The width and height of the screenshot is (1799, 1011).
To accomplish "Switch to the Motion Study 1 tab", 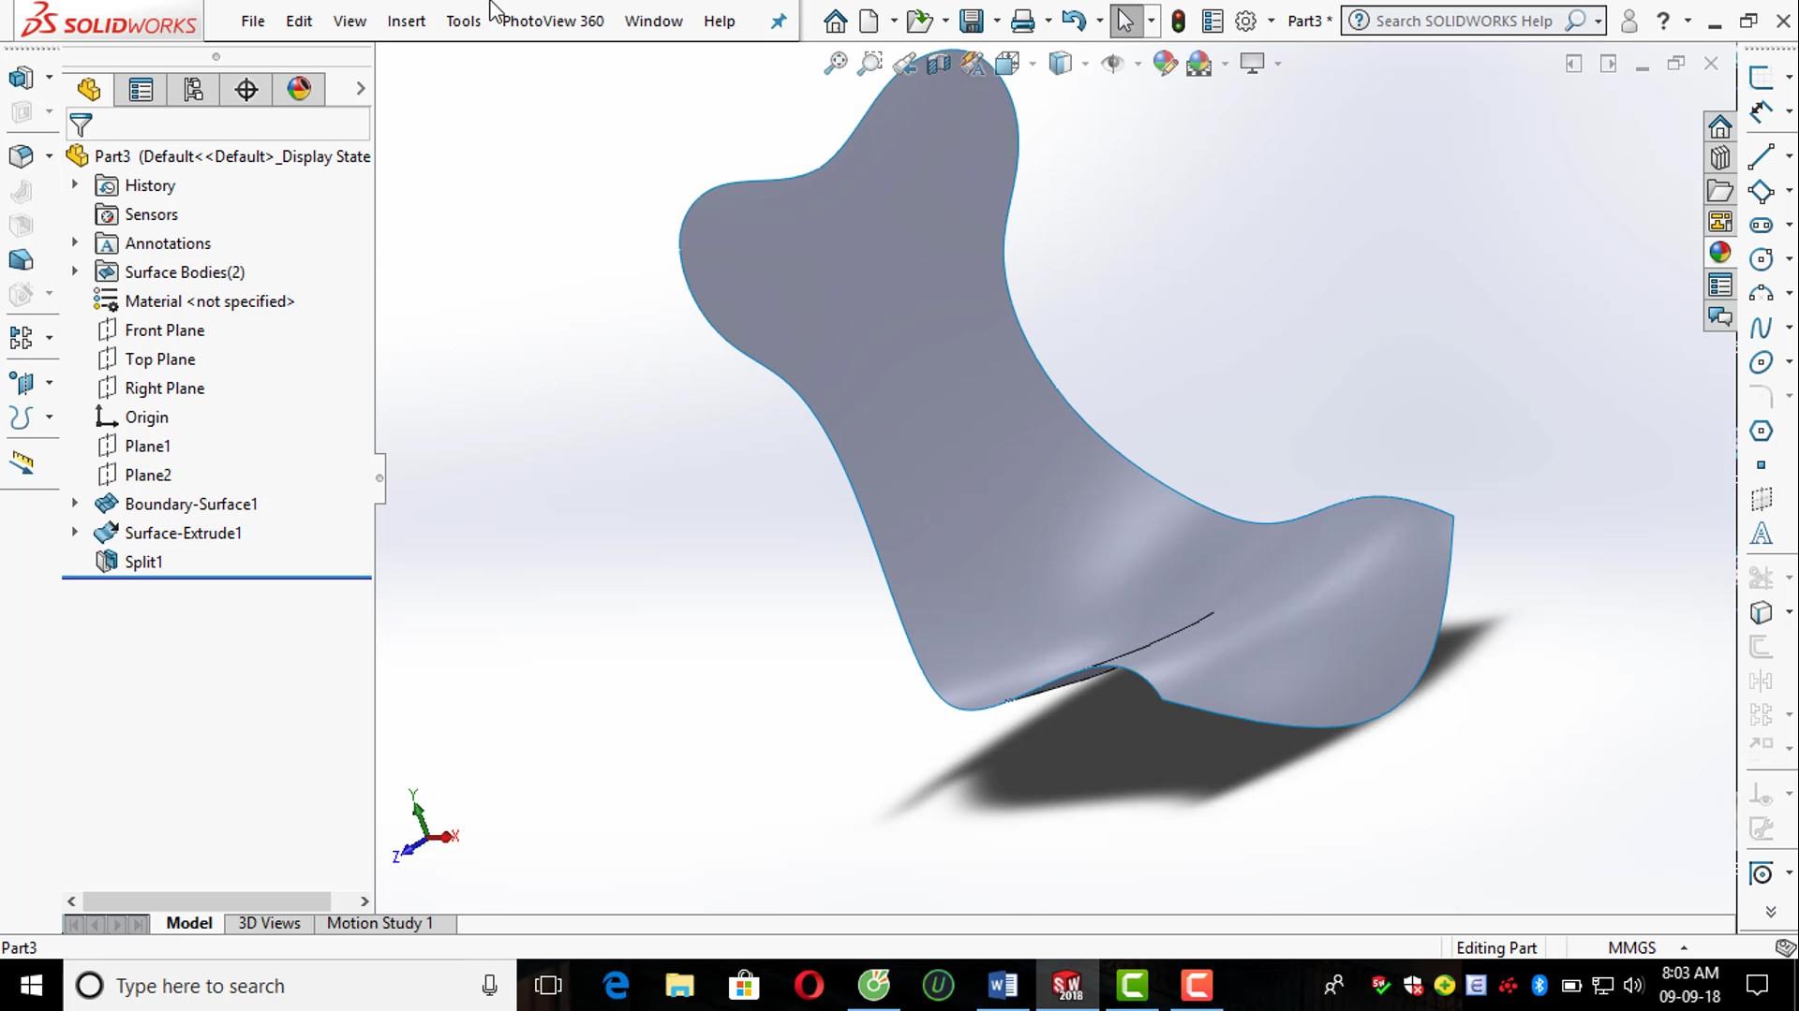I will pyautogui.click(x=379, y=923).
